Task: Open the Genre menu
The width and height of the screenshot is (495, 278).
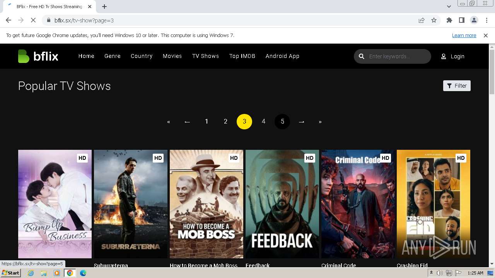Action: pyautogui.click(x=113, y=56)
